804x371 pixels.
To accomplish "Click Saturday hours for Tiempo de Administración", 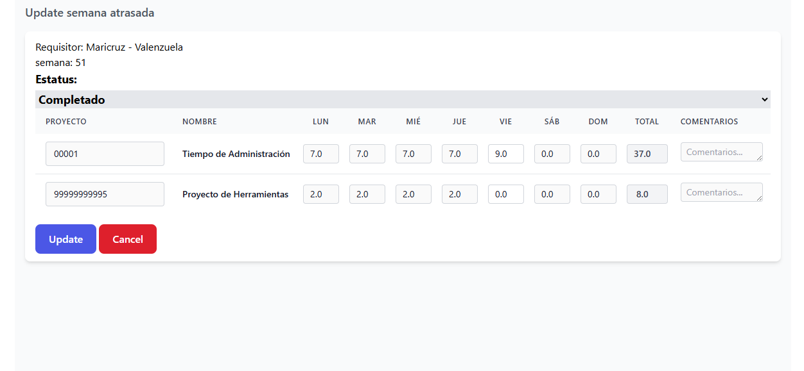I will pyautogui.click(x=552, y=154).
